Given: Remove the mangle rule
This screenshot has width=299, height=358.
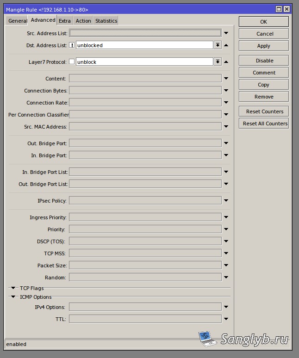Looking at the screenshot, I should tap(264, 97).
